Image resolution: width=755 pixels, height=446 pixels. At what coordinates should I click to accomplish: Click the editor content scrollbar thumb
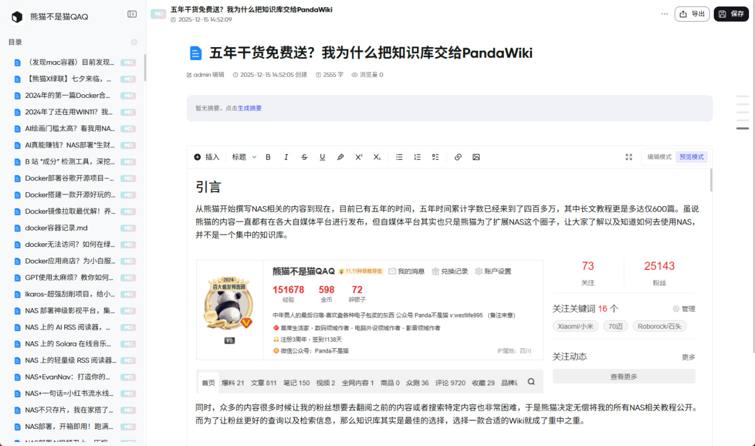point(711,180)
